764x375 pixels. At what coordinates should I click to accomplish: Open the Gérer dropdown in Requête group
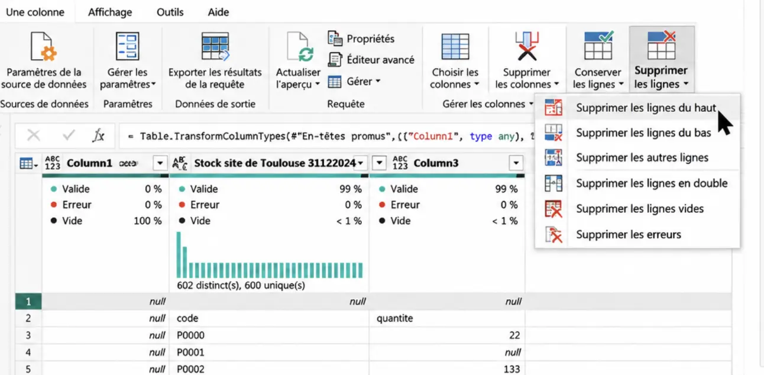[x=354, y=82]
